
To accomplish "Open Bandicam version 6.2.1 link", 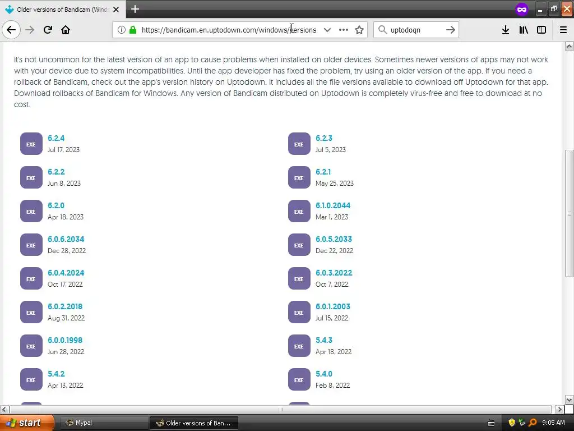I will point(323,172).
